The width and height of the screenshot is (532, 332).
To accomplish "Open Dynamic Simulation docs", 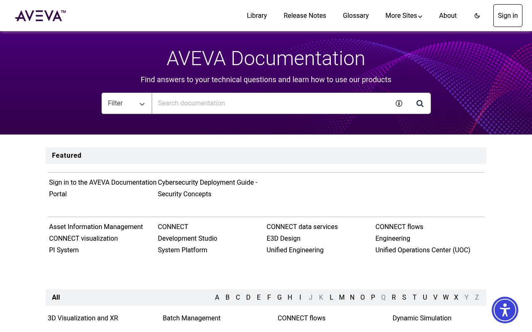I will click(422, 318).
